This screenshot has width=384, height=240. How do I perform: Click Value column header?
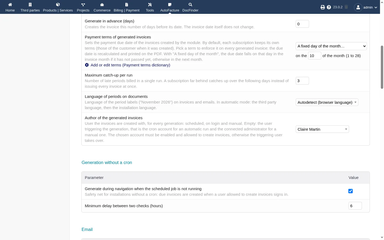(353, 178)
